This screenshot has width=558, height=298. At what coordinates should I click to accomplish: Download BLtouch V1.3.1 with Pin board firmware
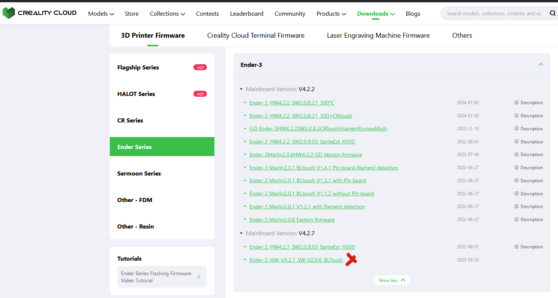click(x=308, y=180)
